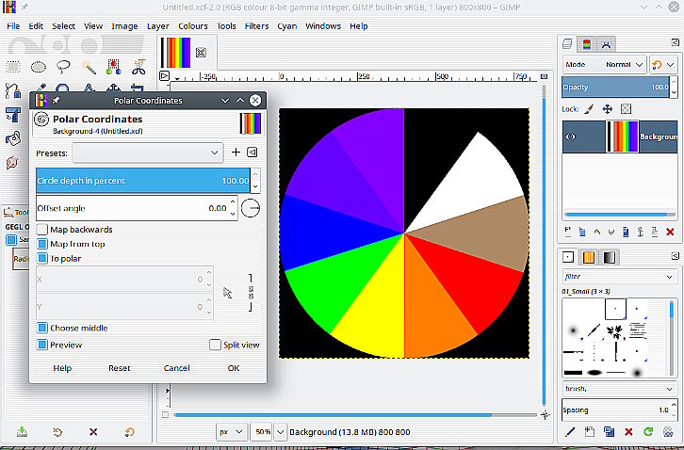Open the Presets dropdown
Screen dimensions: 684x450
147,153
